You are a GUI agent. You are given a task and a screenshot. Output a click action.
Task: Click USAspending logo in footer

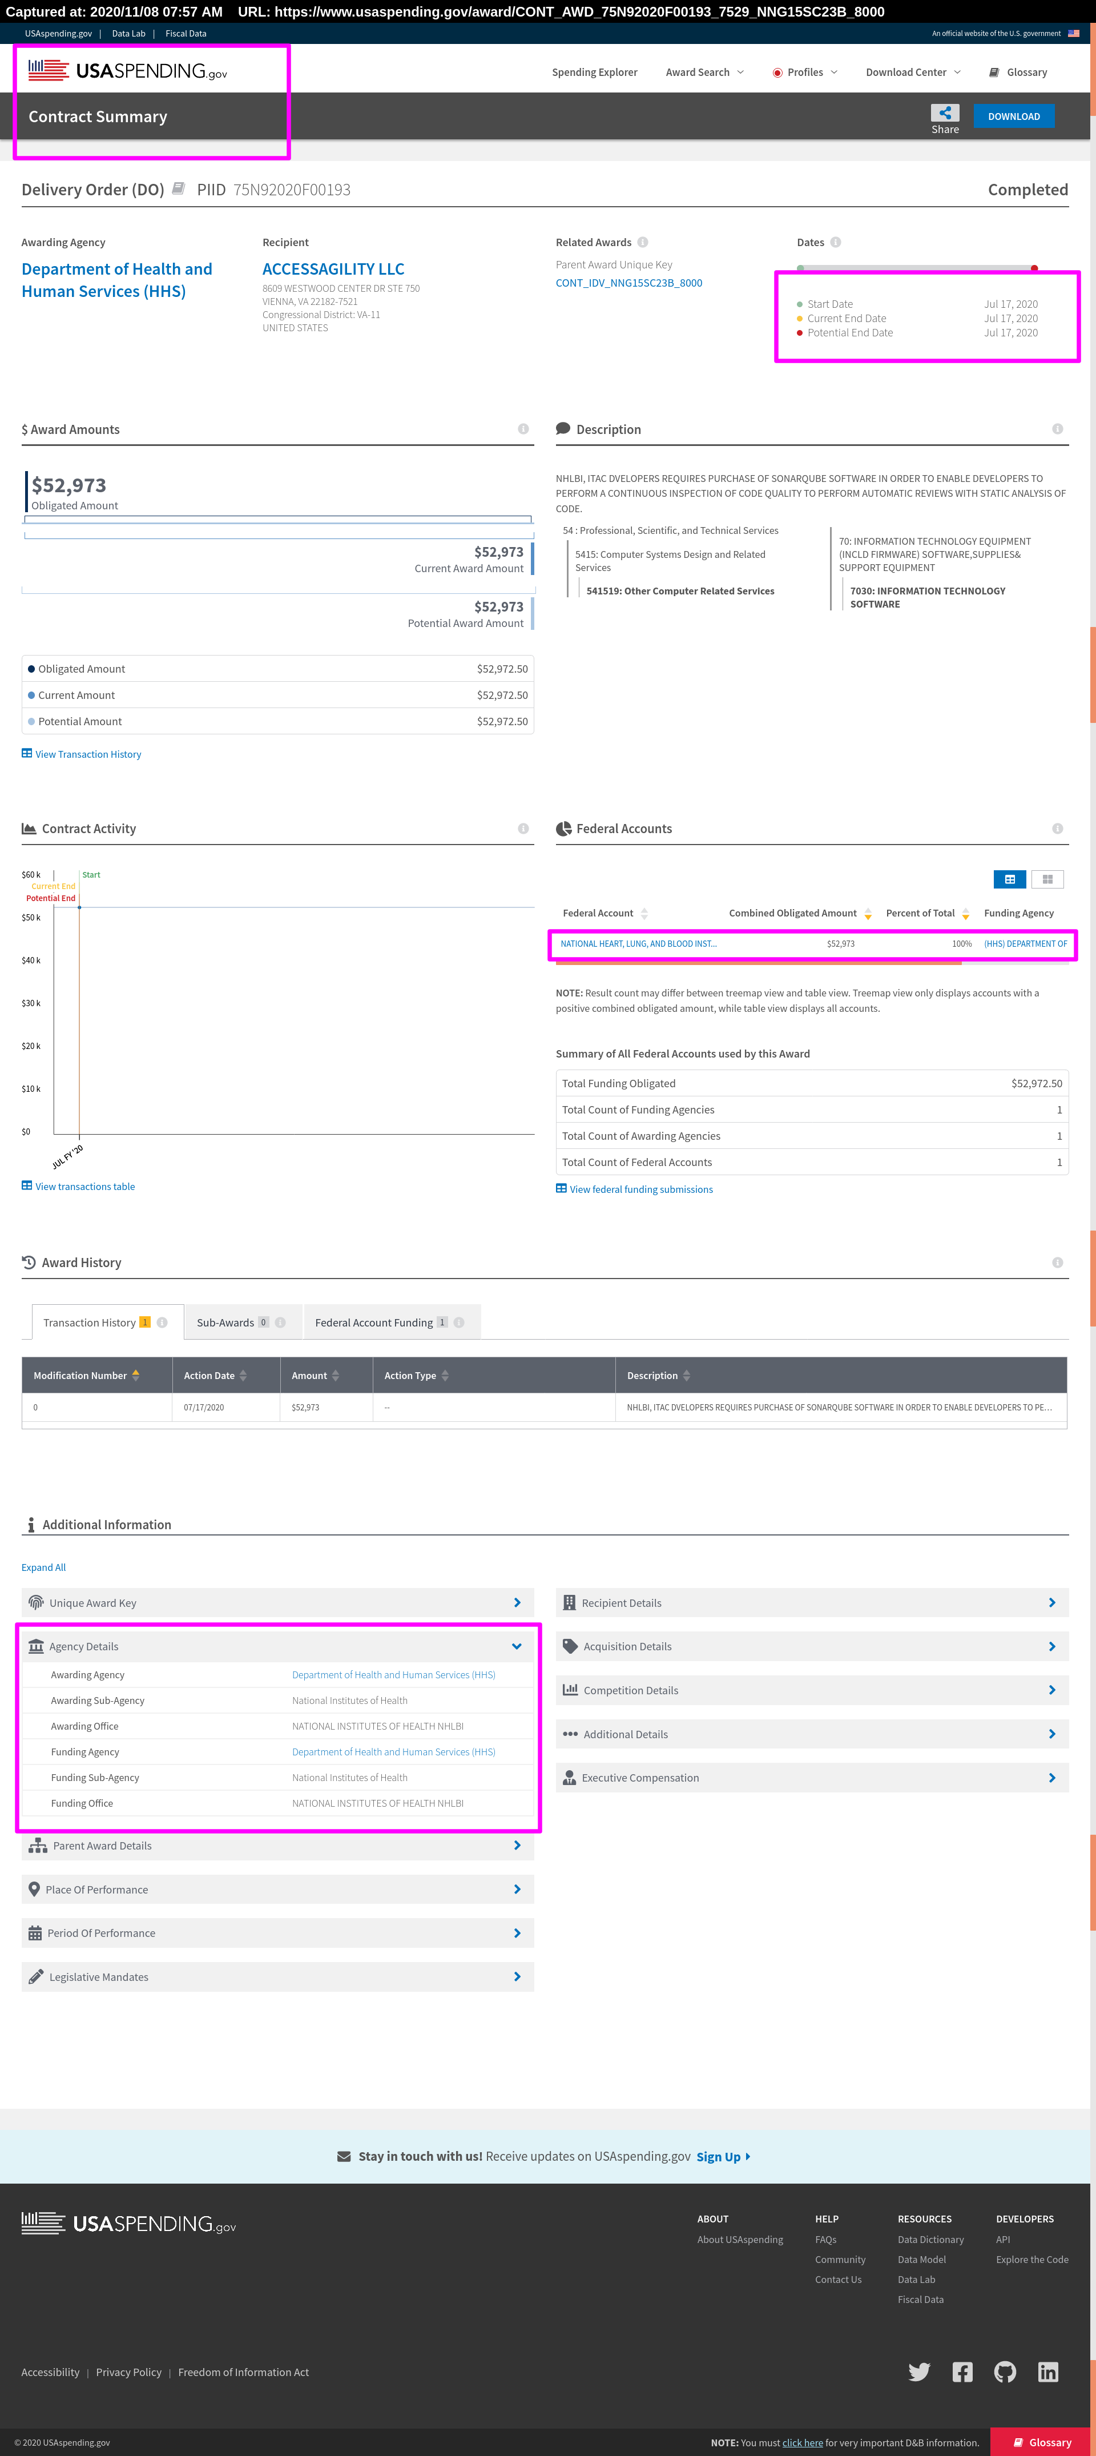pyautogui.click(x=128, y=2224)
